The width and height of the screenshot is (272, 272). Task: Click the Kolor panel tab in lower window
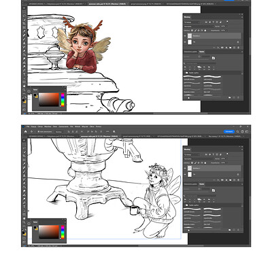pos(35,222)
